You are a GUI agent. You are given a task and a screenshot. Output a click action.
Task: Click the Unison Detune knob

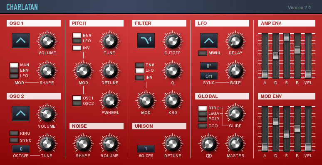(x=173, y=143)
